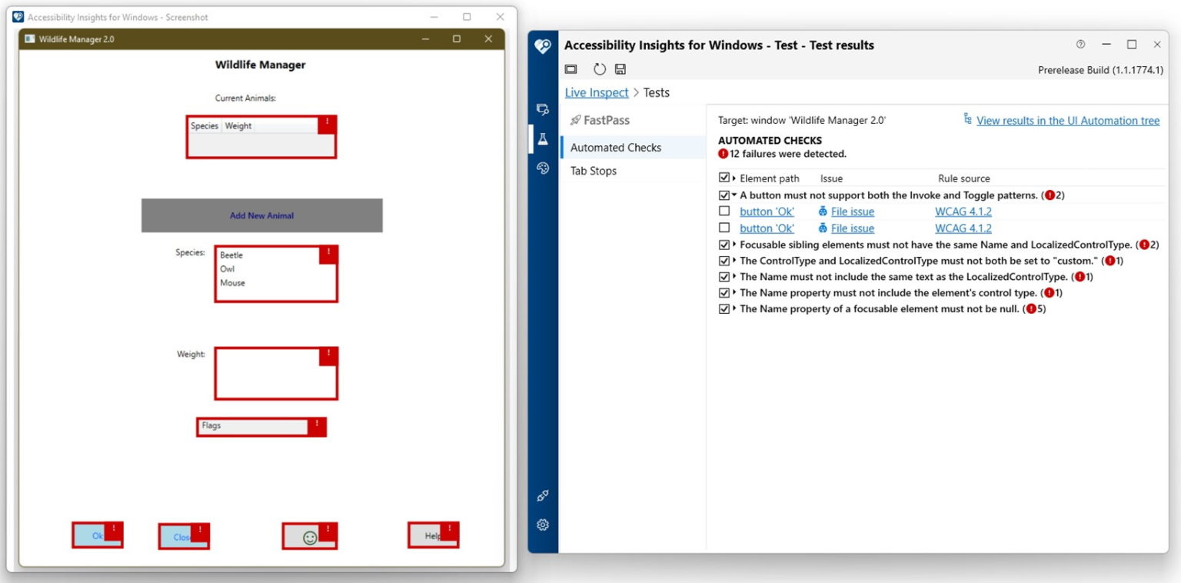The image size is (1181, 583).
Task: Collapse the Invoke and Toggle patterns failure group
Action: pyautogui.click(x=733, y=195)
